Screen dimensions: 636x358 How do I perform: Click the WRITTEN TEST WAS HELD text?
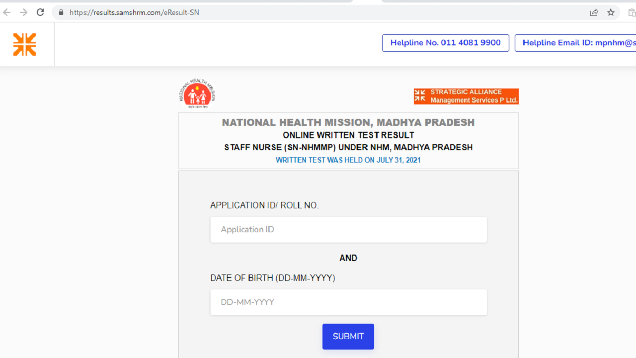[348, 160]
